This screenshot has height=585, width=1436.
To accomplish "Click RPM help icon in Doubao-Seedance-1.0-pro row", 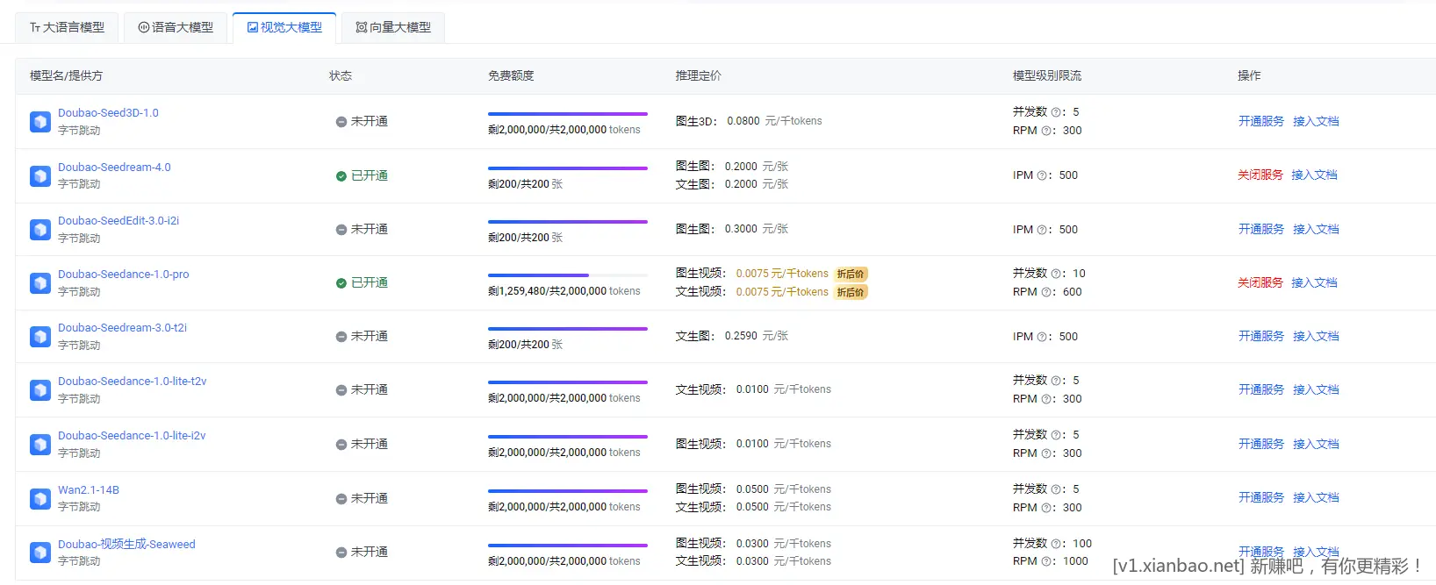I will (1046, 292).
